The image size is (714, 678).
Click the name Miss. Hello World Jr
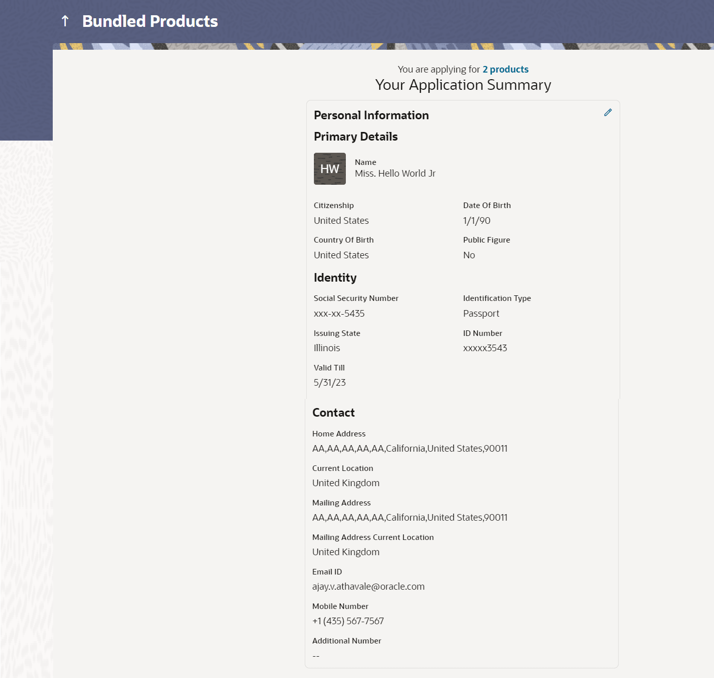[395, 174]
